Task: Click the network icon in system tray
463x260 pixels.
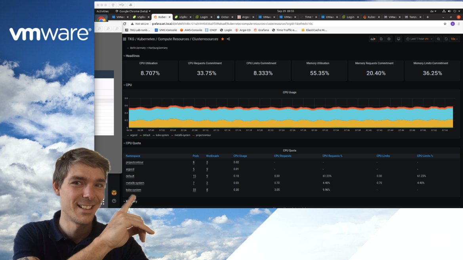Action: 444,11
